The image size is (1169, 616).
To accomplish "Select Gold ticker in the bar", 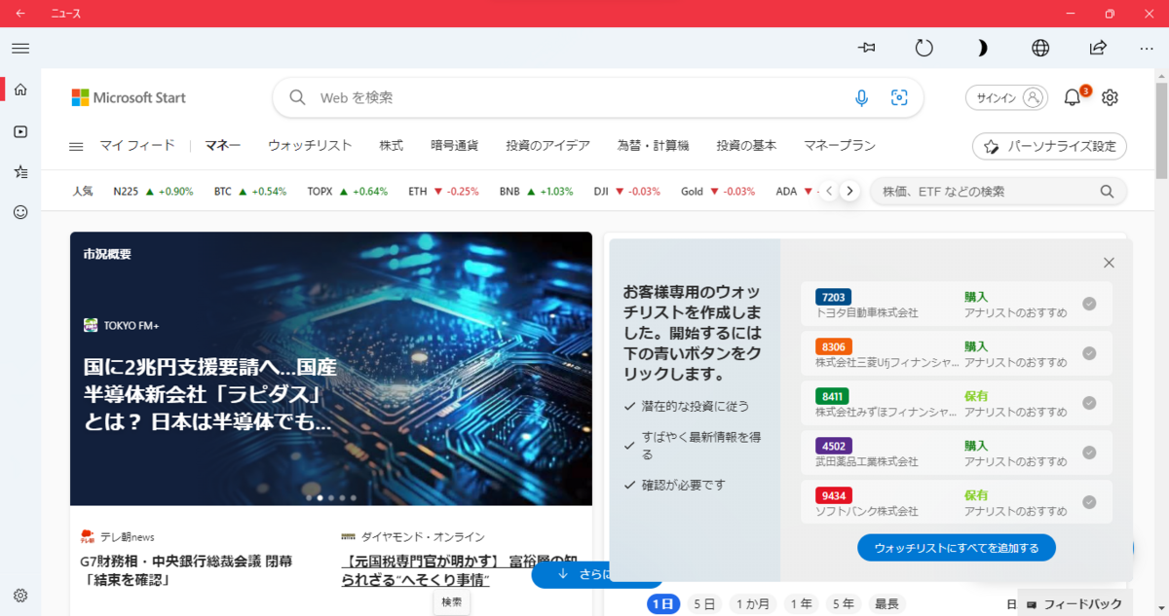I will [x=718, y=192].
